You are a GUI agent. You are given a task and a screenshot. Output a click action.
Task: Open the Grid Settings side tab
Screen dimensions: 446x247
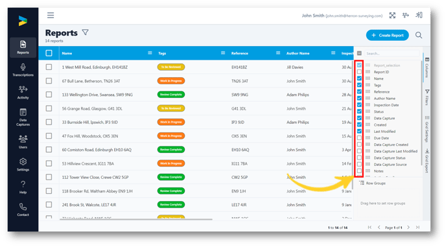[427, 129]
